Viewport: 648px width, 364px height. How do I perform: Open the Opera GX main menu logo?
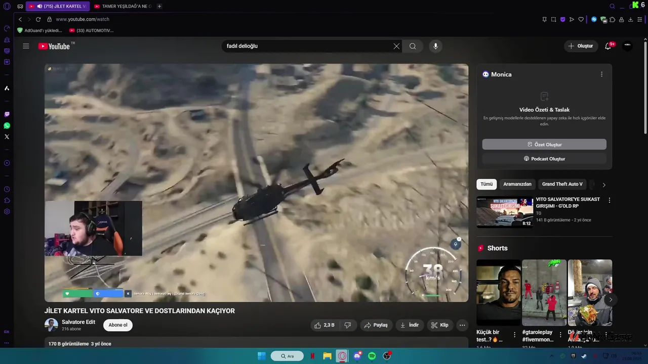coord(7,6)
